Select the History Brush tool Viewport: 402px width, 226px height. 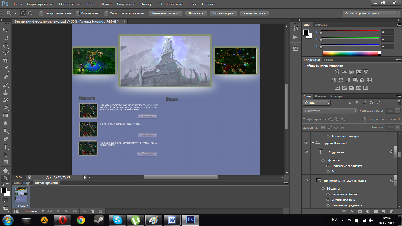[6, 100]
